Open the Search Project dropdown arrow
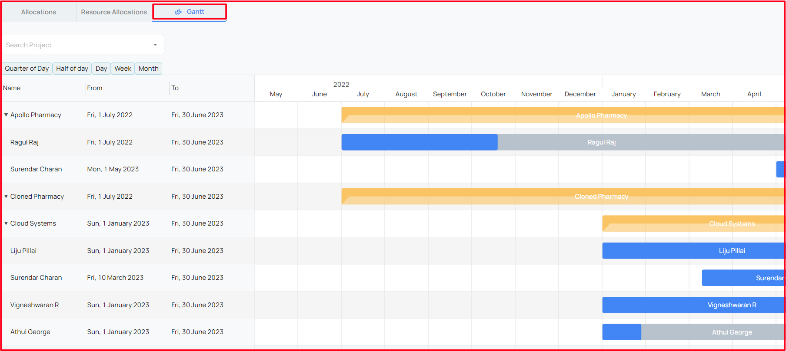Screen dimensions: 786x351 pos(155,45)
